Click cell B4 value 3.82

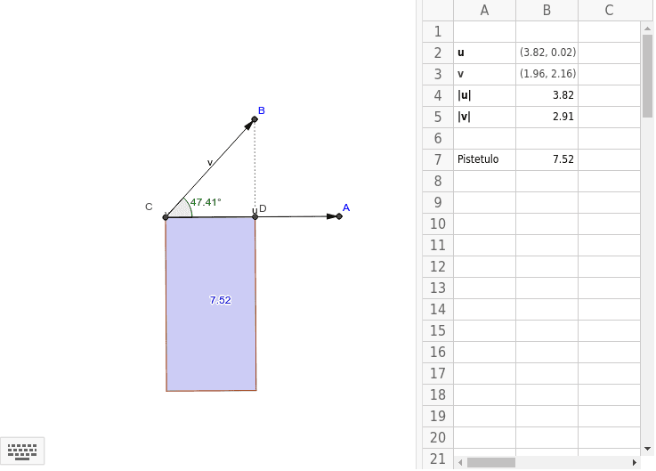(x=547, y=95)
